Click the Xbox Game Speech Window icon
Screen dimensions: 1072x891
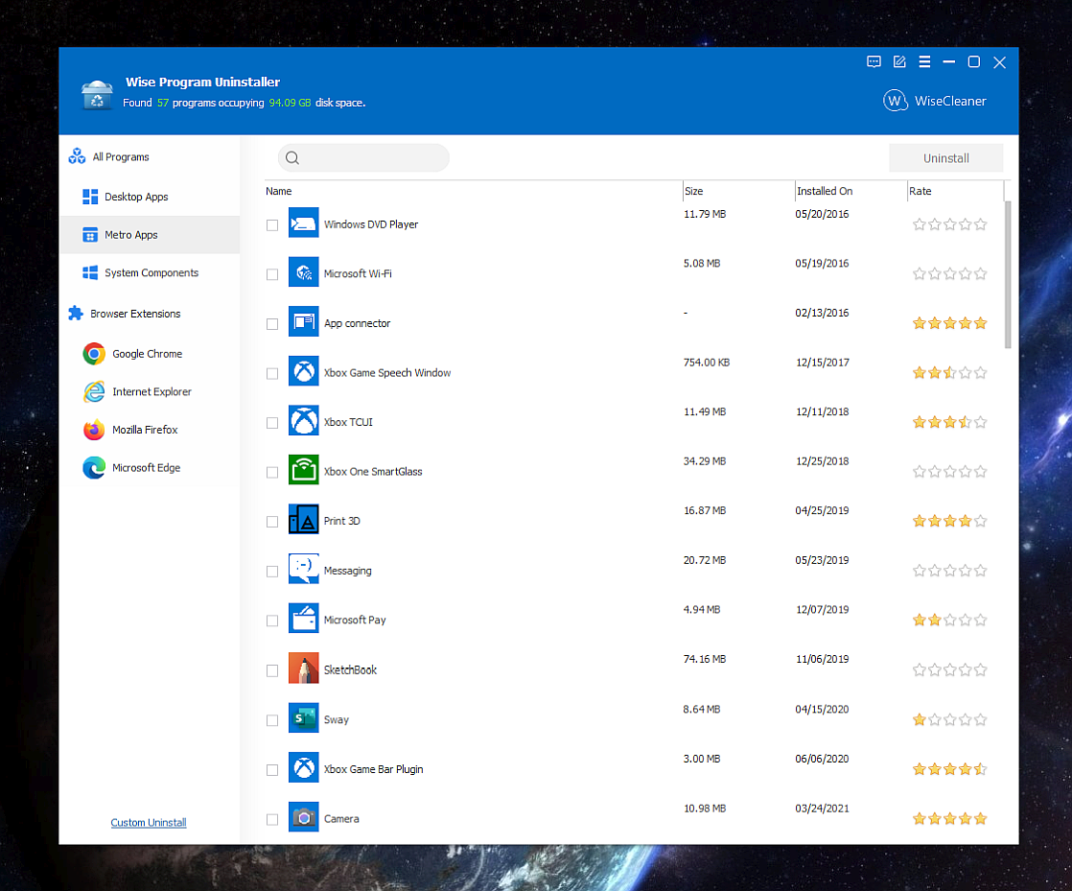[304, 371]
